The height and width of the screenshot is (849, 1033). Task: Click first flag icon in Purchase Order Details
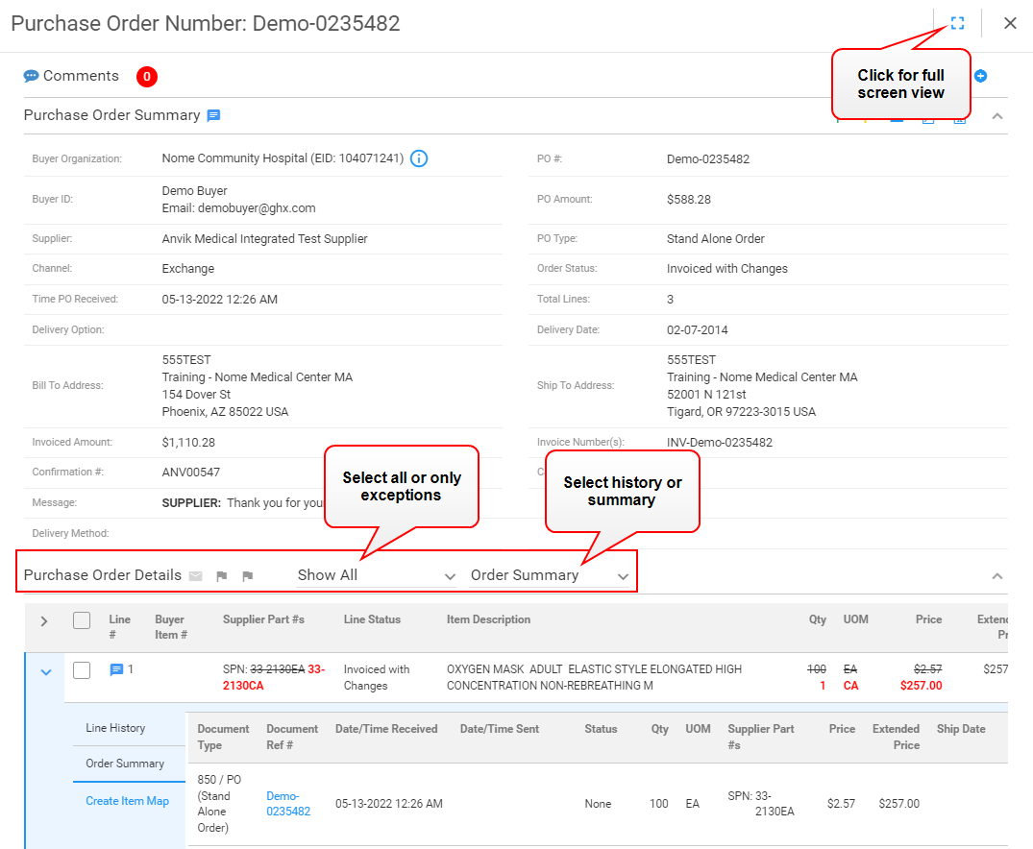(222, 576)
